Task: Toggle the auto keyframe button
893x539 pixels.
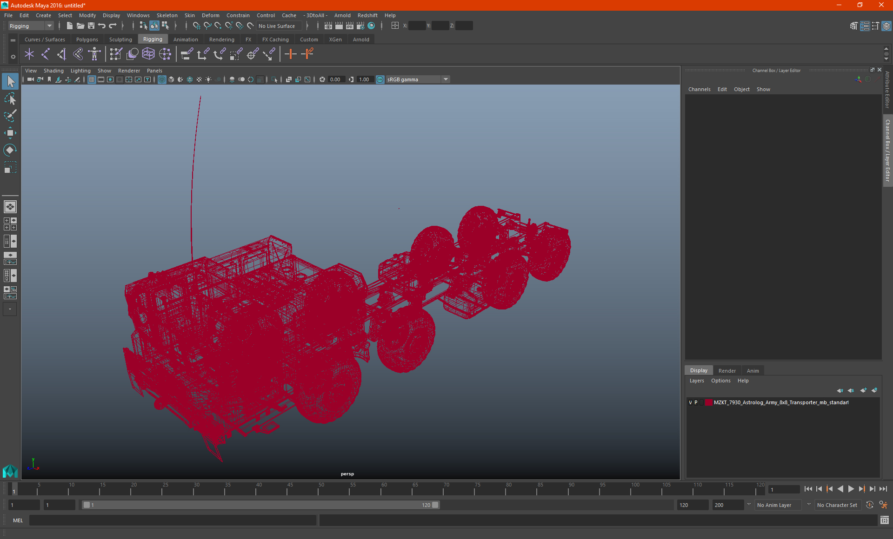Action: point(869,505)
